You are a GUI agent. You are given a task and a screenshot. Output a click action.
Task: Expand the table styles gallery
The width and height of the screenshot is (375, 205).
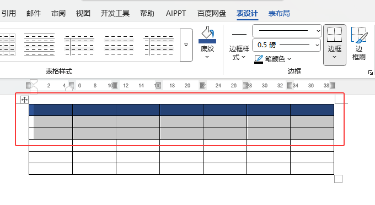point(186,45)
